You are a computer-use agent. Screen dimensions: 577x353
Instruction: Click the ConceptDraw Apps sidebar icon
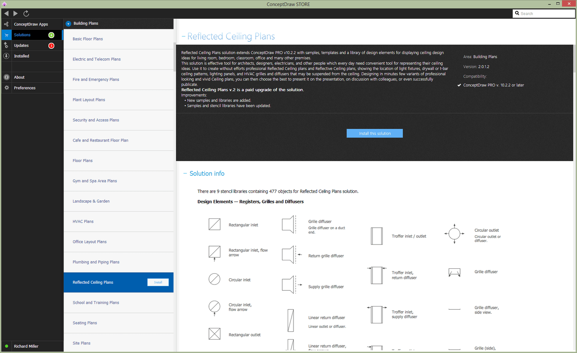point(6,24)
